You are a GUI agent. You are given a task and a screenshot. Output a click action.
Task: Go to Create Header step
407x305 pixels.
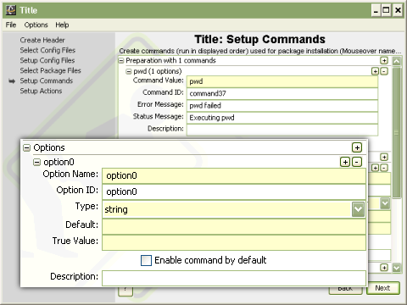pos(42,40)
